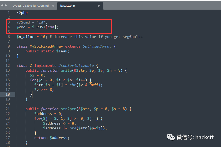221x147 pixels.
Task: Close the bypass.php tab via its dot
Action: coord(99,6)
